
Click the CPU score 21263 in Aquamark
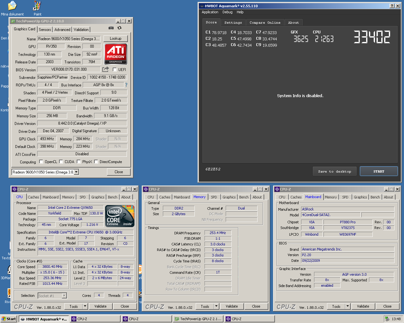[324, 39]
